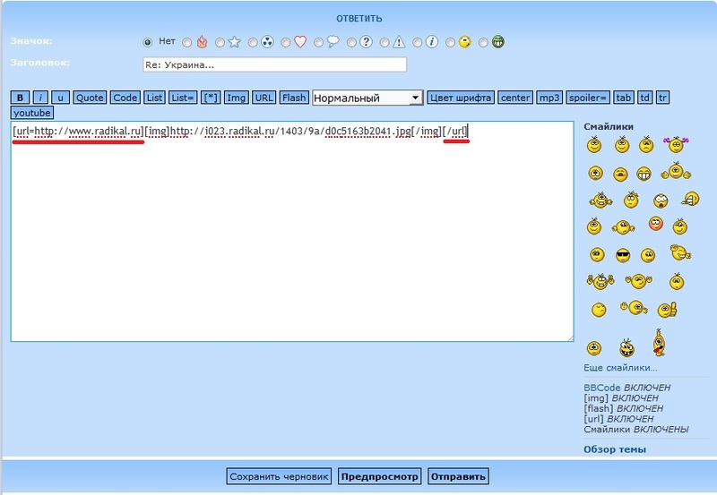Click the td table cell button
The width and height of the screenshot is (717, 495).
click(644, 98)
